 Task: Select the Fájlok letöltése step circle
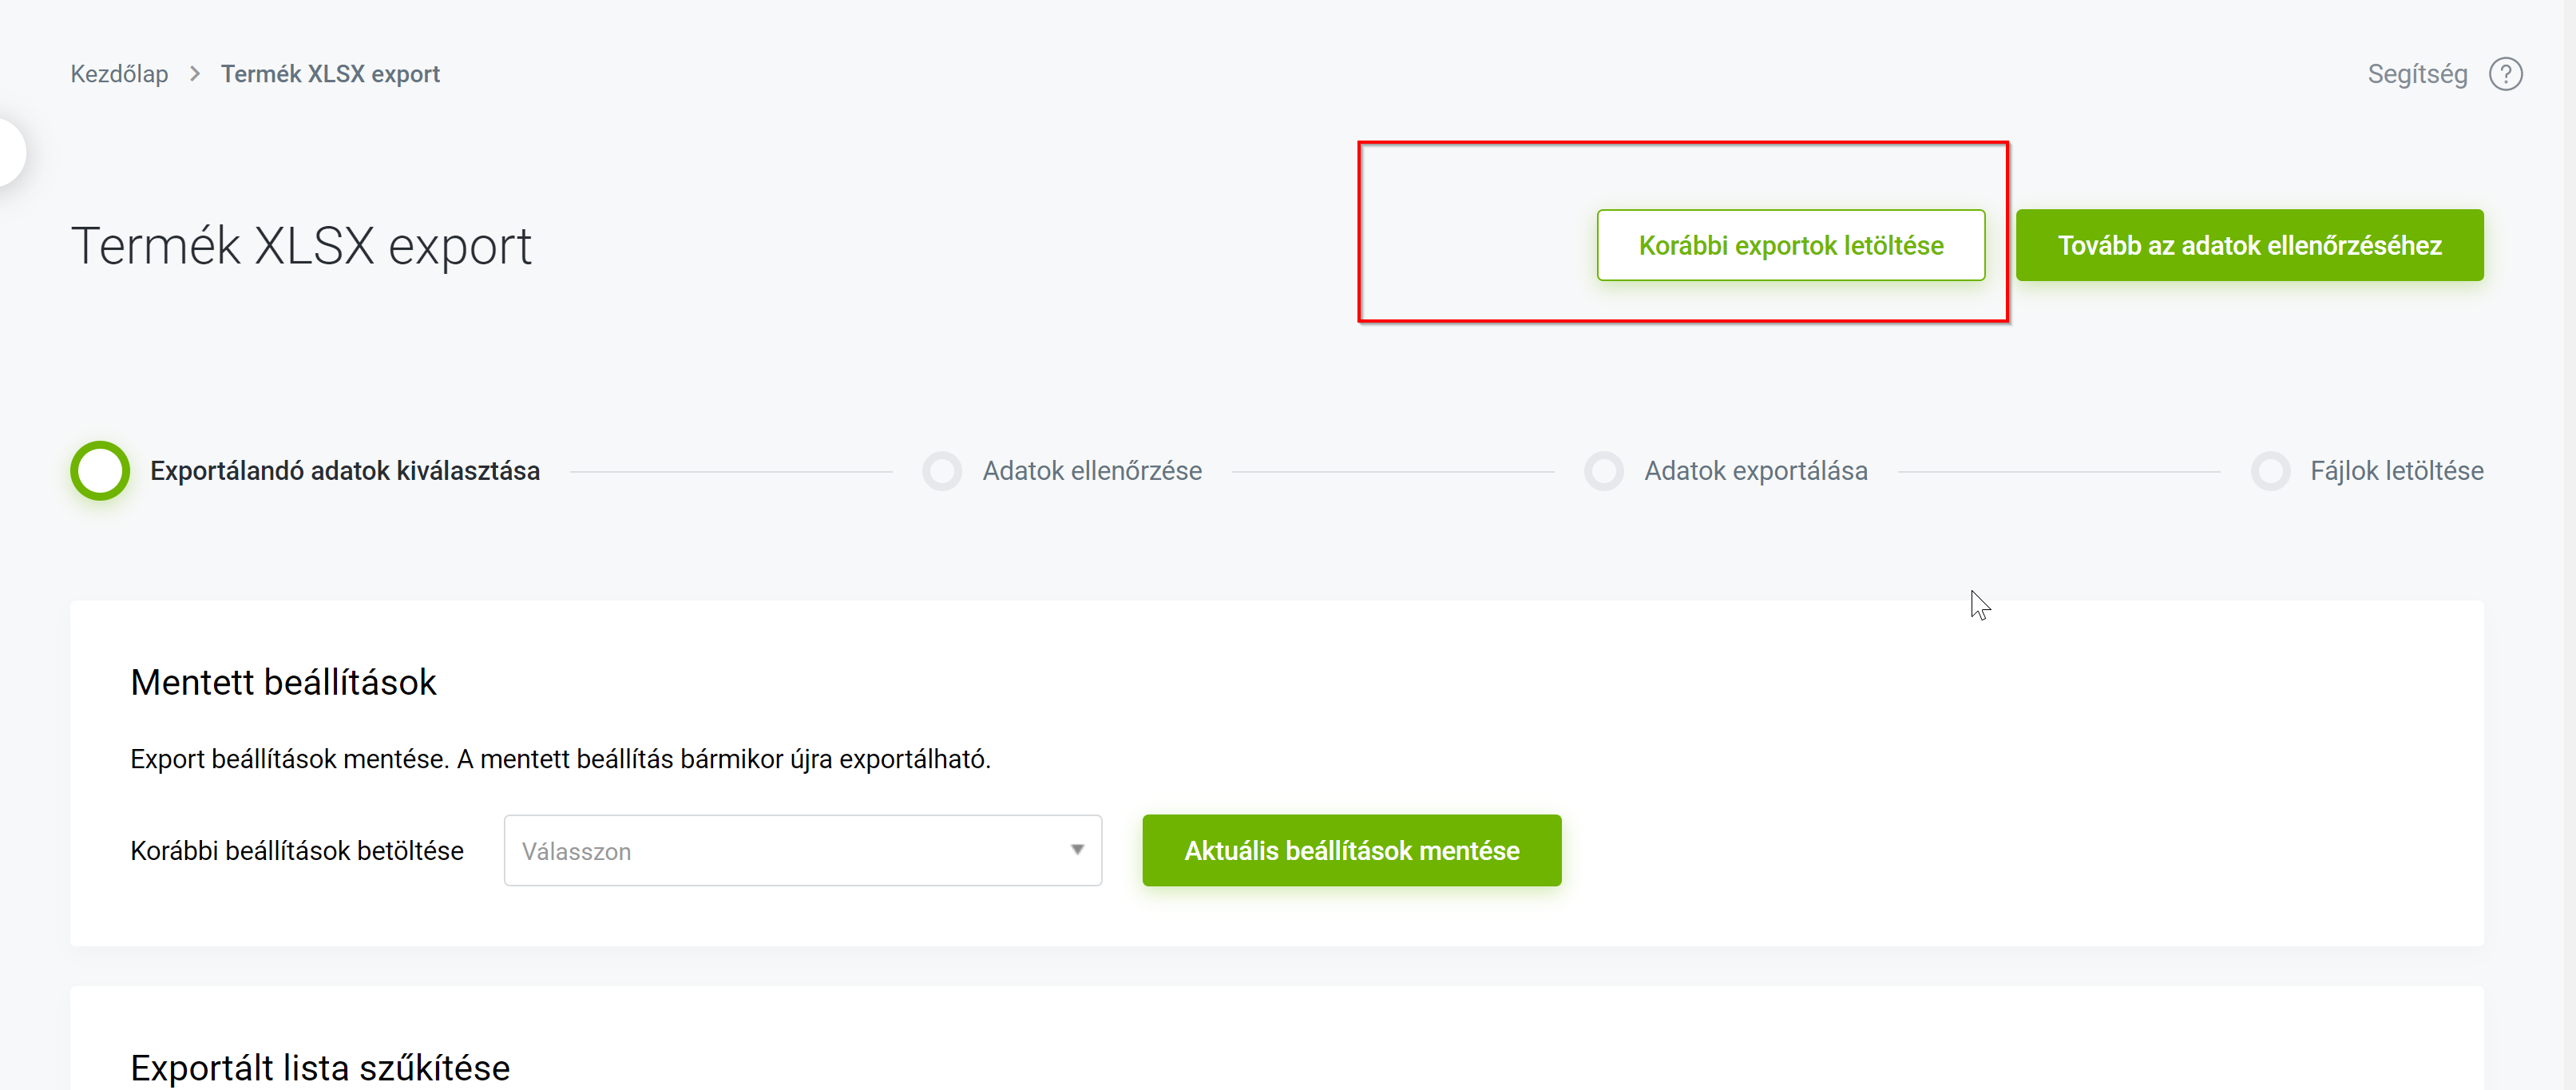tap(2269, 471)
